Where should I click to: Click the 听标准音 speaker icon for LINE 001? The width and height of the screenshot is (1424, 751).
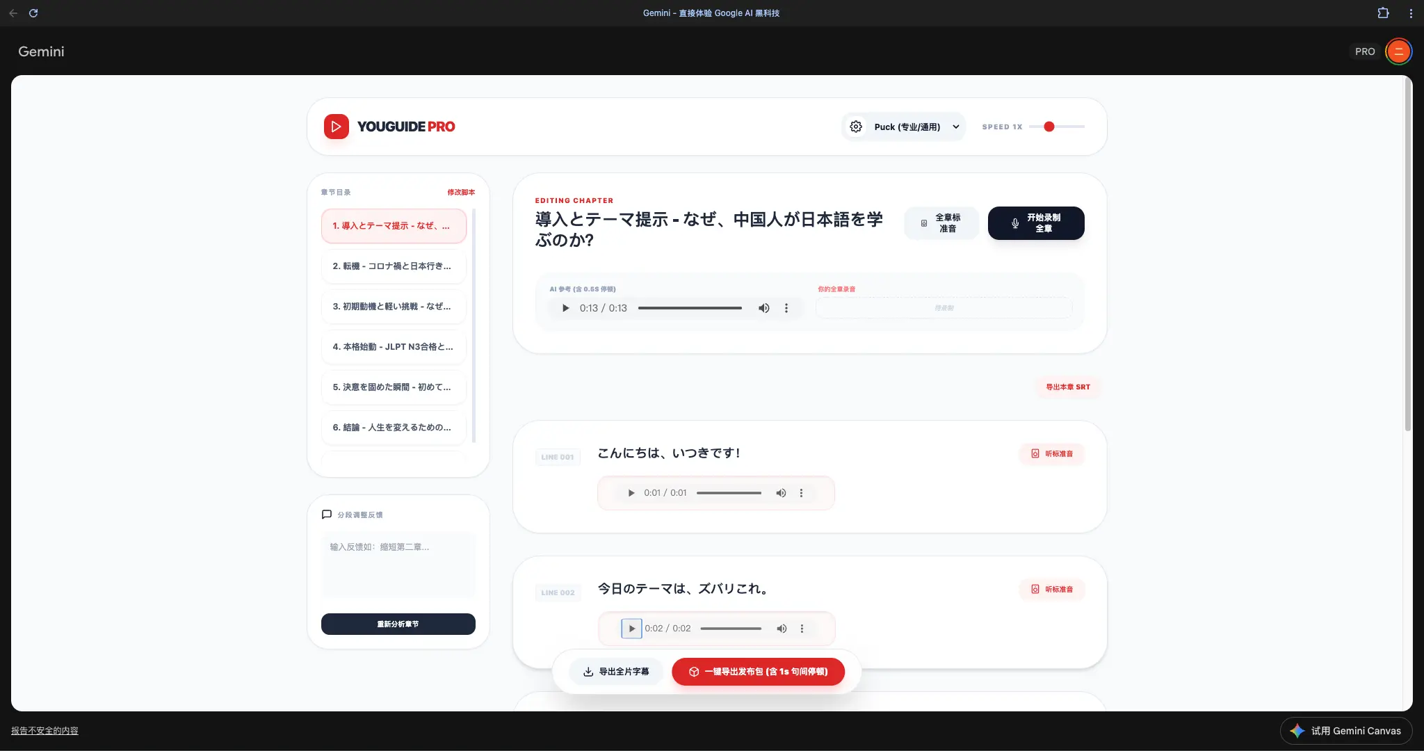[x=1034, y=454]
